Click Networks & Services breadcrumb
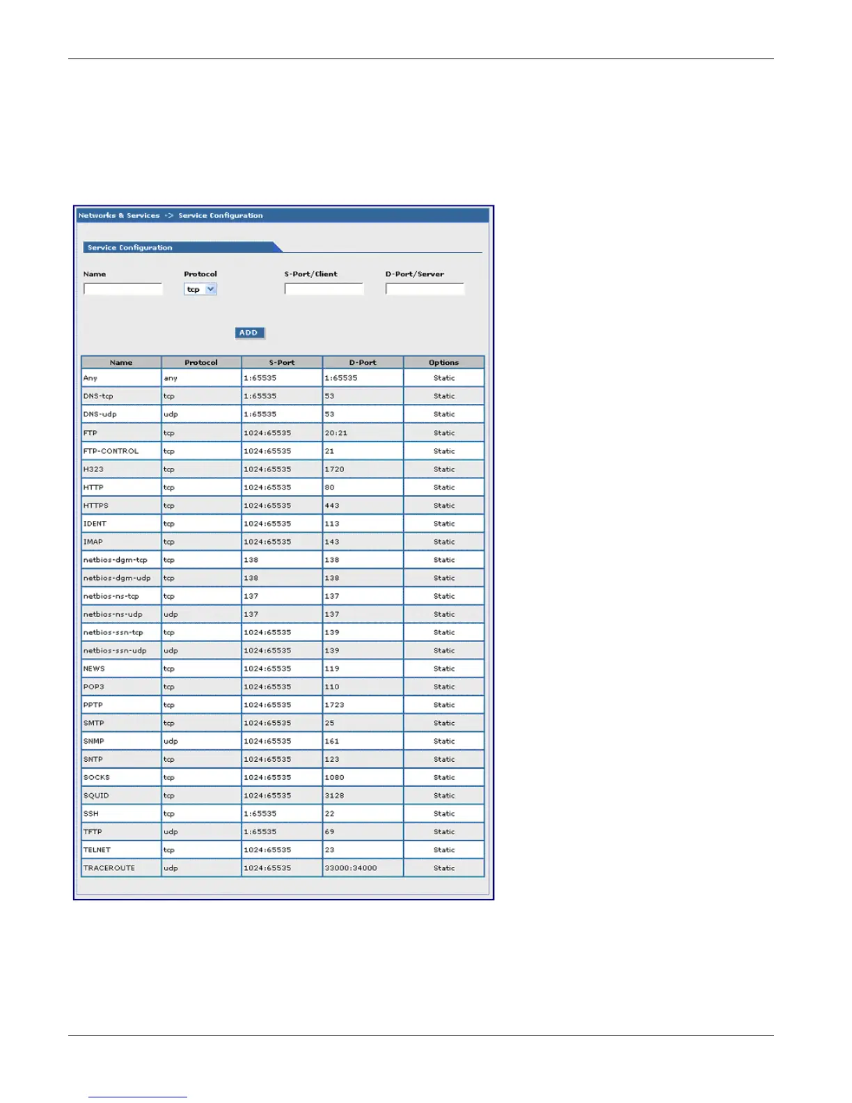The width and height of the screenshot is (852, 1103). [119, 216]
